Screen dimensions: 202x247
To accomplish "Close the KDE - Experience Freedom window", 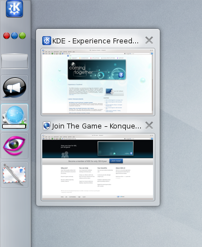I will [x=149, y=40].
